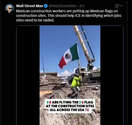Click the CROSS label on pump truck

click(96, 73)
